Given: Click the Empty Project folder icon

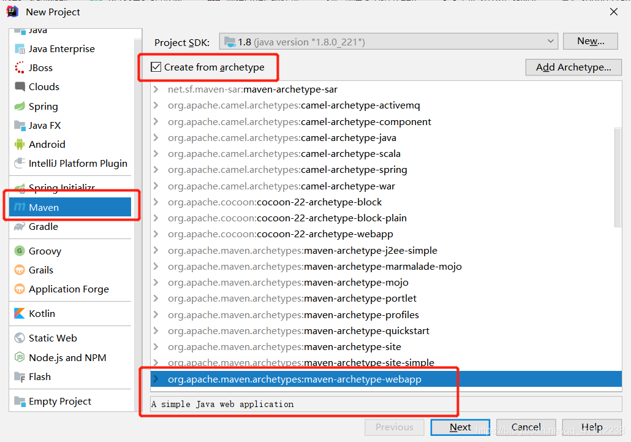Looking at the screenshot, I should pos(20,401).
